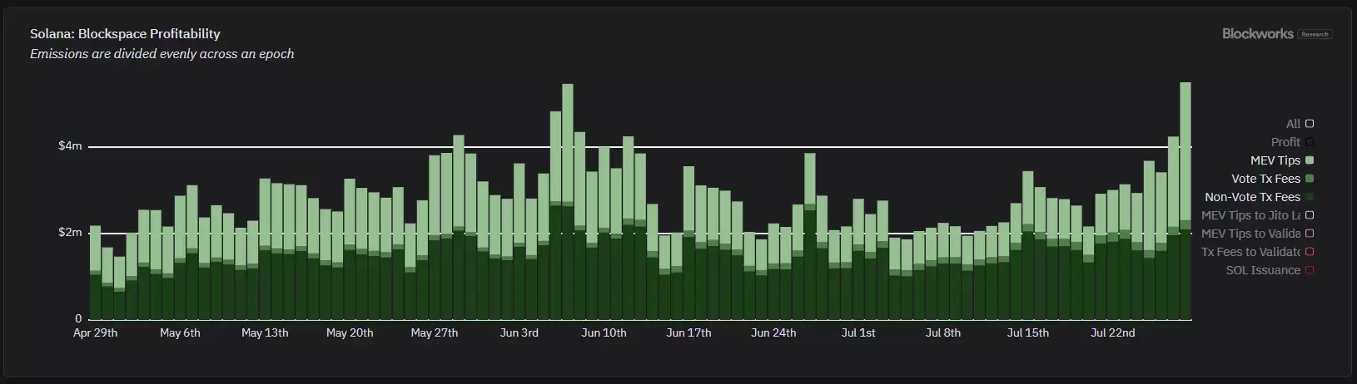Show MEV Tips to Jito series

1310,215
